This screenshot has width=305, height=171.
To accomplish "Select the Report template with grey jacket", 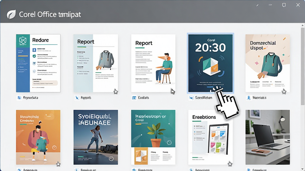I will point(96,63).
